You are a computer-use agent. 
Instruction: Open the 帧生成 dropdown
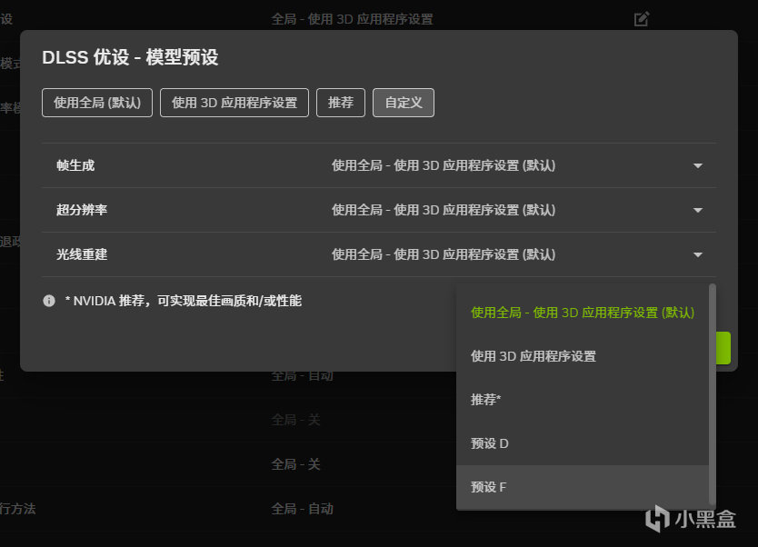(516, 165)
